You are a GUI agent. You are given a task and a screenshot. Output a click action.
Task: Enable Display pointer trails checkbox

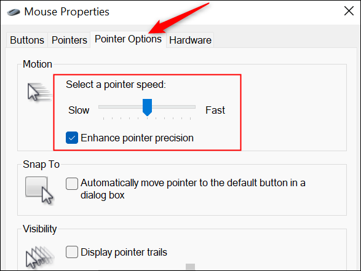[x=72, y=252]
